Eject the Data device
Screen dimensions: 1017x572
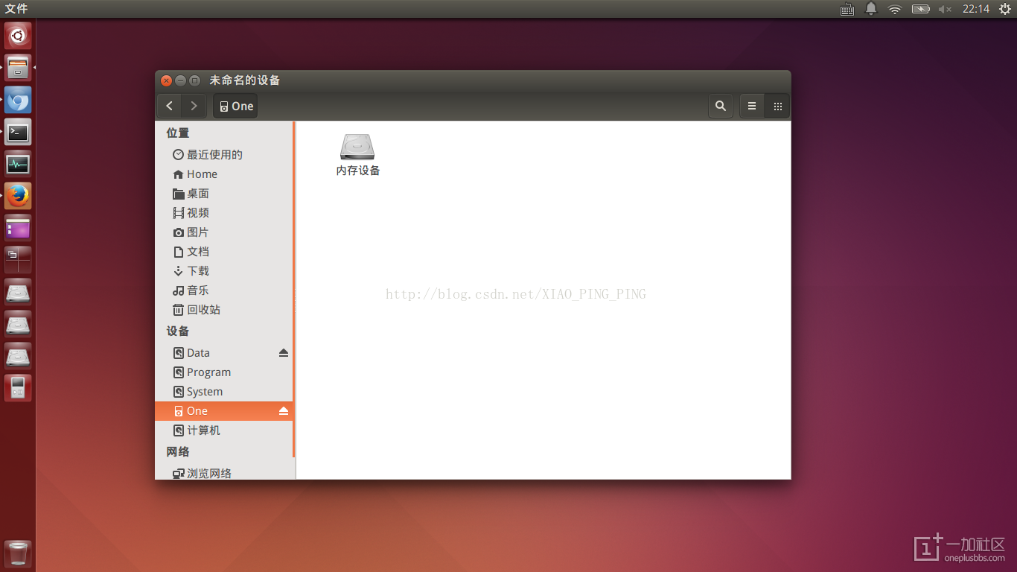point(284,352)
